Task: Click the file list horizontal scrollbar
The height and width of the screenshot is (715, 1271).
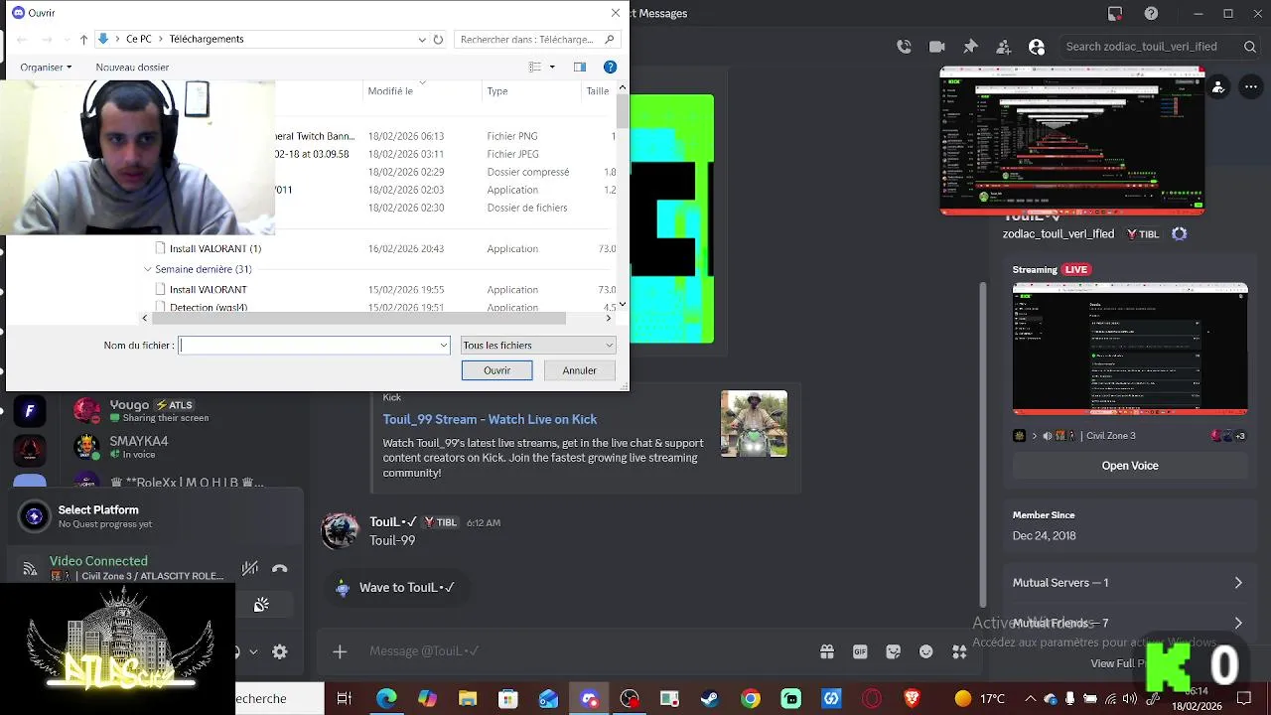Action: point(357,318)
